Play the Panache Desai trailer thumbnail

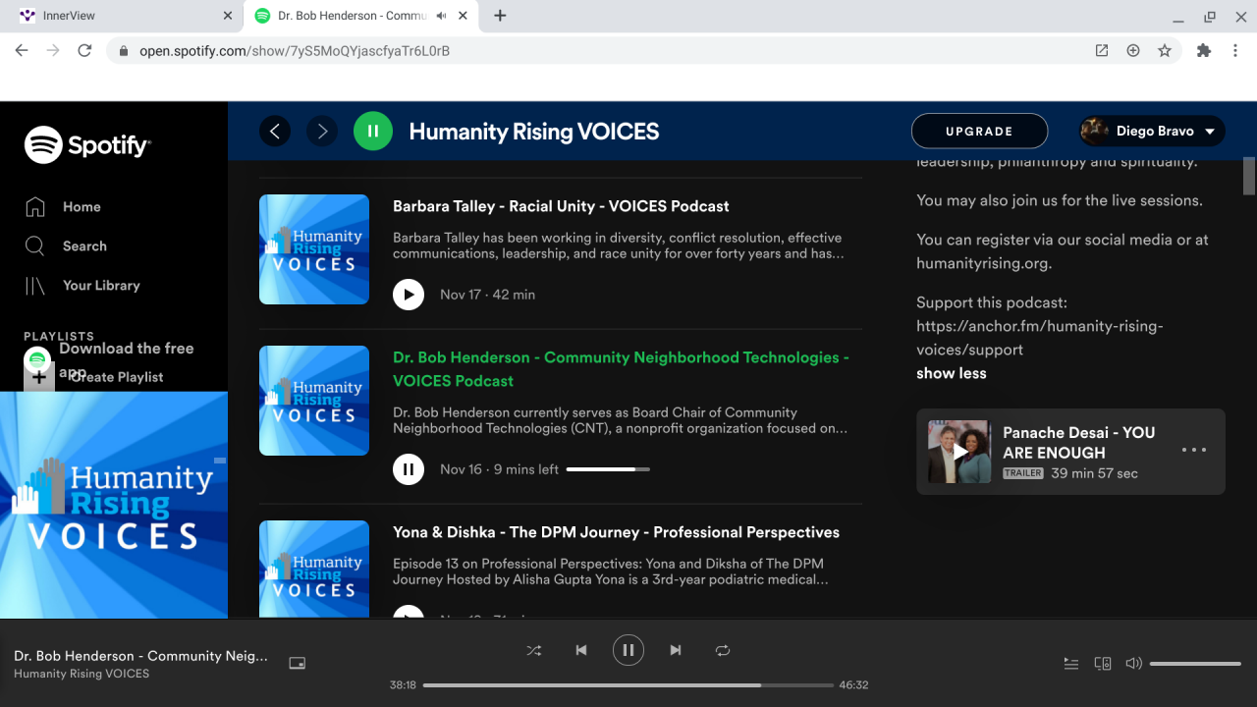[959, 452]
